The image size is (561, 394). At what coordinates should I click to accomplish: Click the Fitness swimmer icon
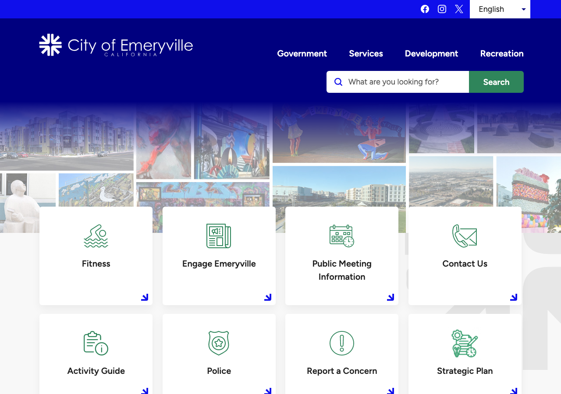point(96,236)
